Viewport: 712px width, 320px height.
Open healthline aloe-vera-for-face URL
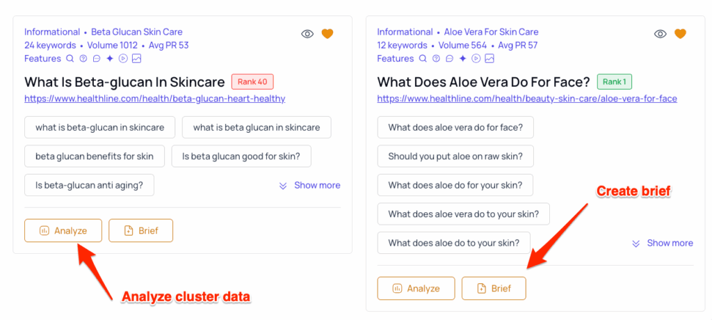[526, 99]
